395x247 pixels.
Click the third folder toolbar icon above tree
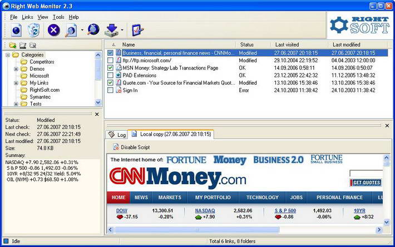(33, 45)
